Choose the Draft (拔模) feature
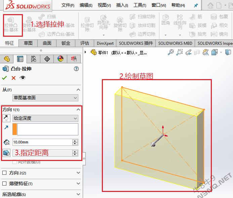Viewport: 233px width, 198px height. (198, 26)
